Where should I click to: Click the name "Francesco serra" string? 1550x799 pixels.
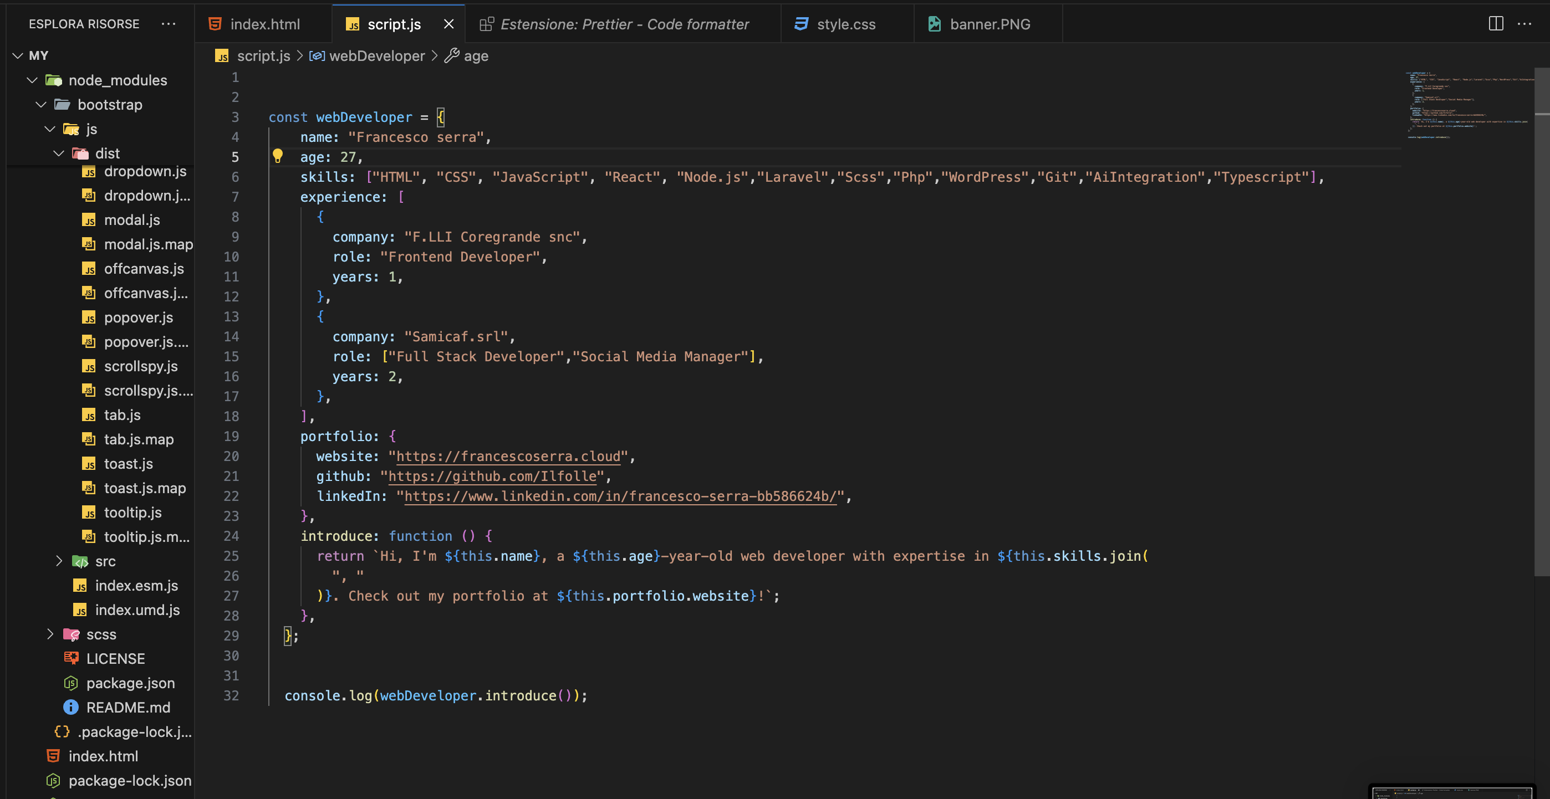[416, 137]
